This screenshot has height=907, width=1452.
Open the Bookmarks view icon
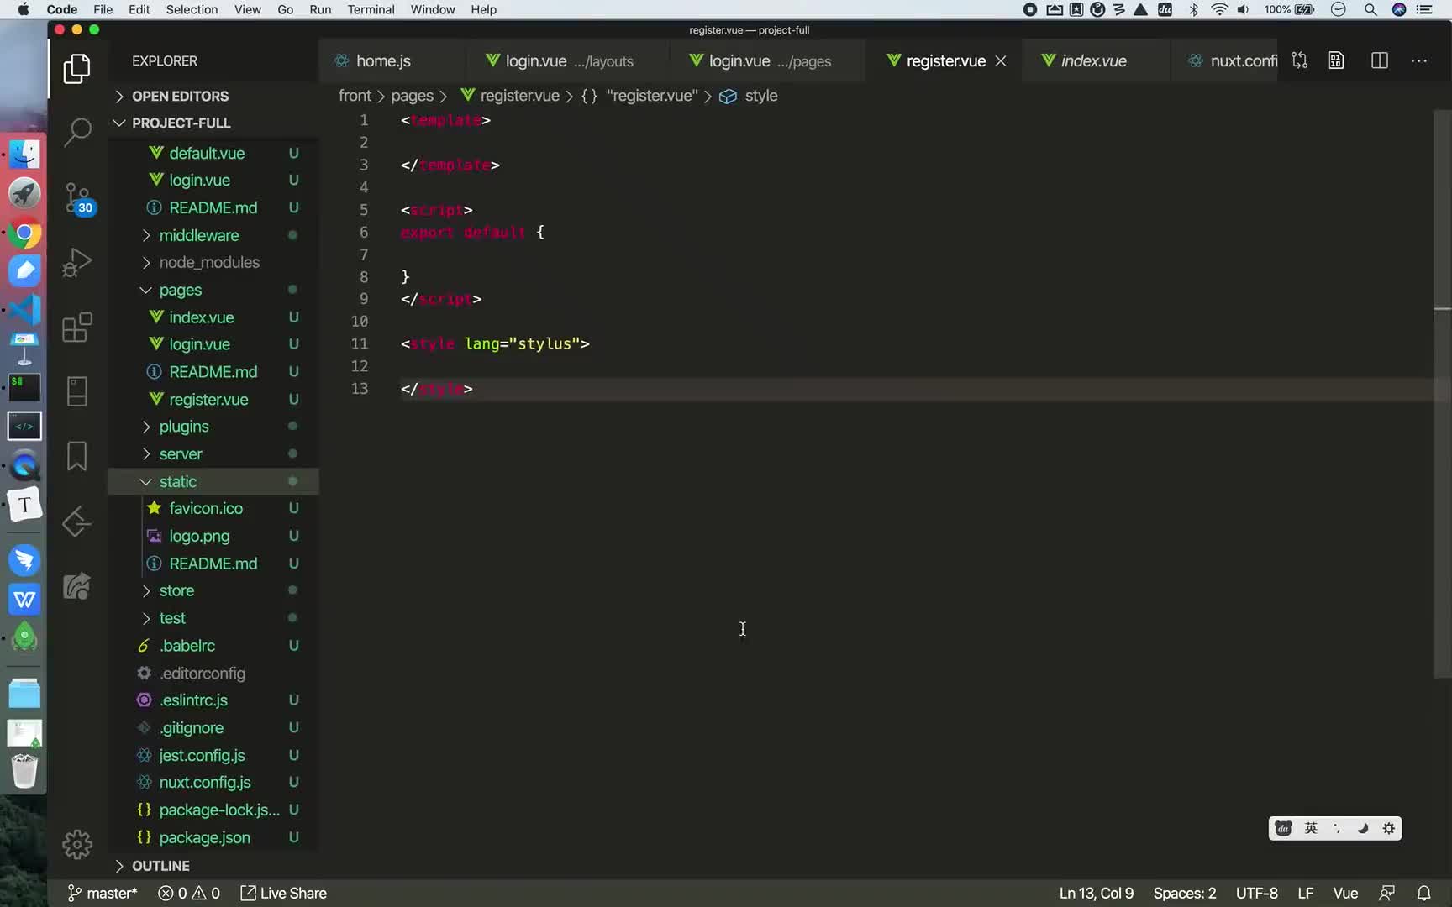pyautogui.click(x=76, y=456)
